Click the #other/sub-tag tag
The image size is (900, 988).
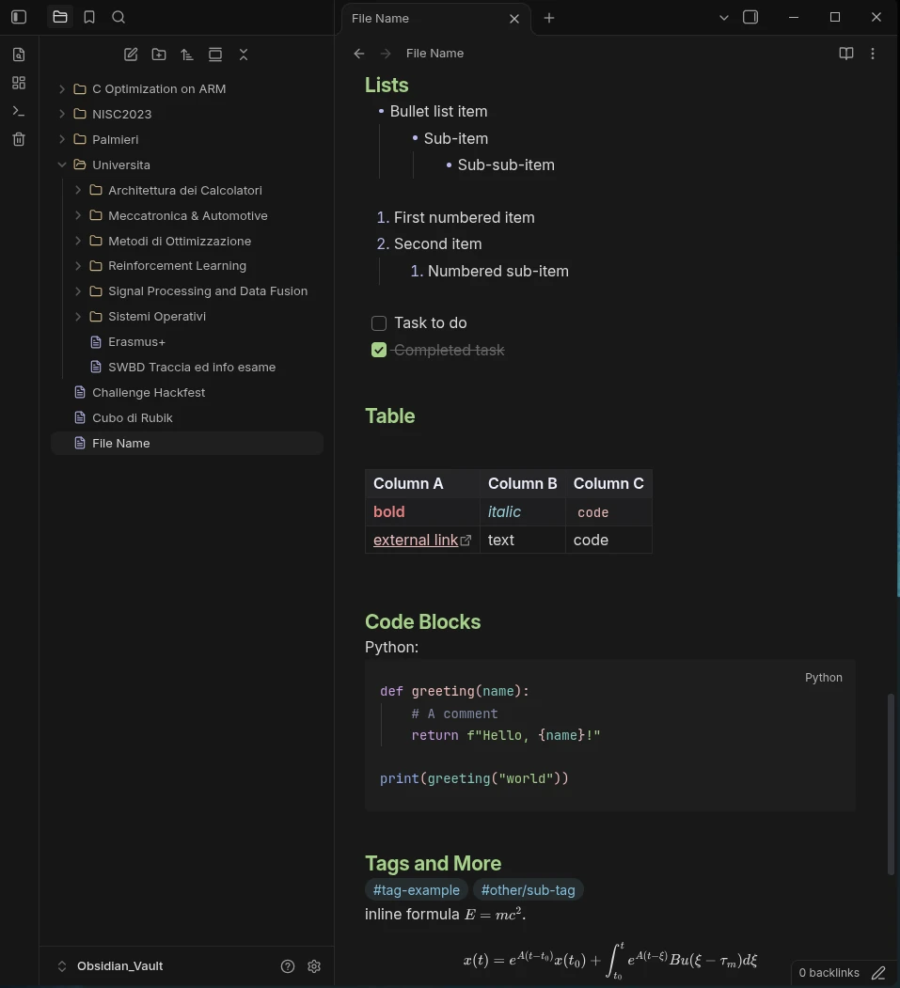tap(529, 890)
